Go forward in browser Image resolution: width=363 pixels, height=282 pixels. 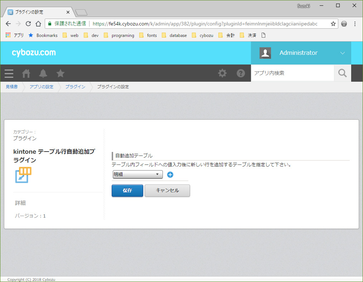[x=18, y=24]
